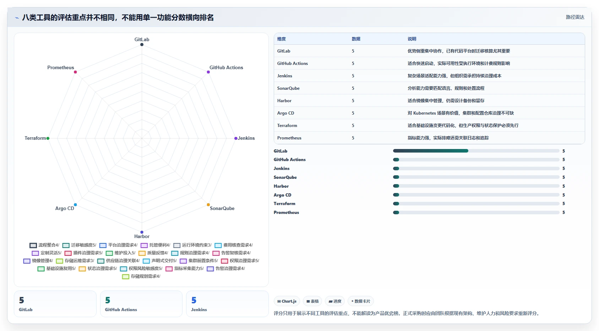Click the 数据 column header
Viewport: 599px width, 331px height.
click(x=356, y=39)
